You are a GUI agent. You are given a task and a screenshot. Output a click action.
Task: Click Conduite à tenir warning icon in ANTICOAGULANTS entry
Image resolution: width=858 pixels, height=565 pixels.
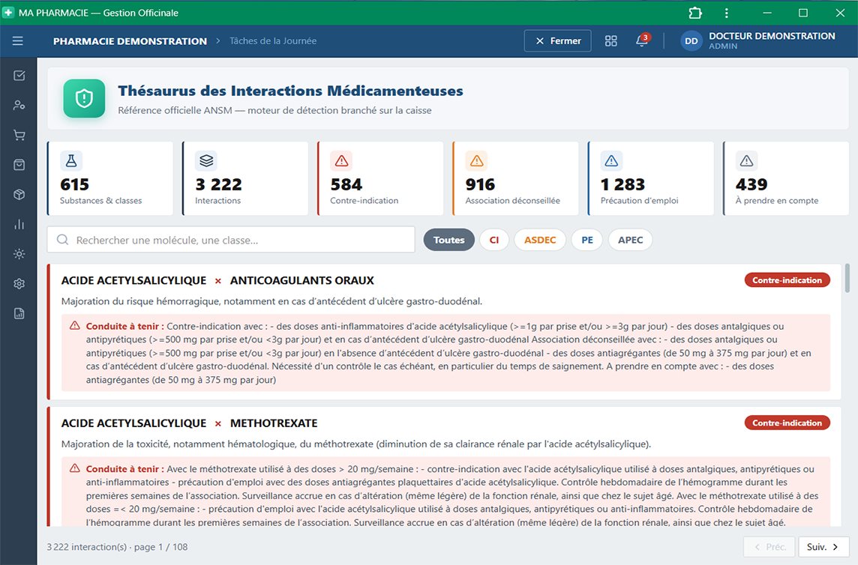click(x=75, y=326)
